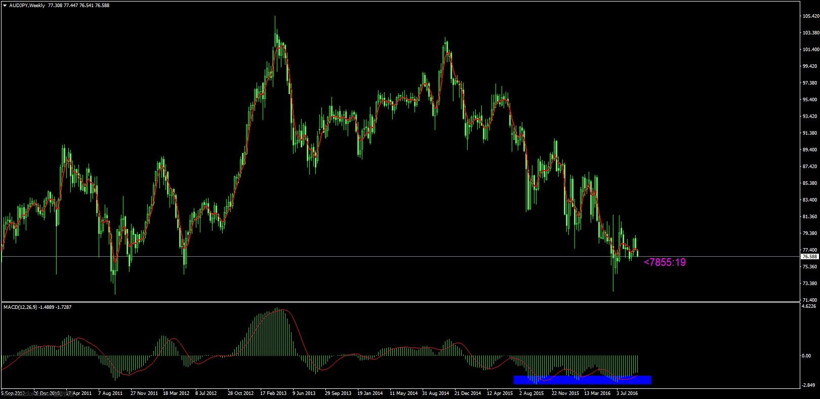This screenshot has width=820, height=399.
Task: Click the 87.420 price scale label
Action: click(810, 167)
